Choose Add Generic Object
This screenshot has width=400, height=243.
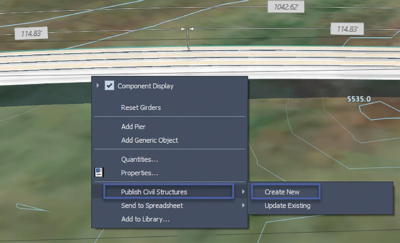point(149,140)
